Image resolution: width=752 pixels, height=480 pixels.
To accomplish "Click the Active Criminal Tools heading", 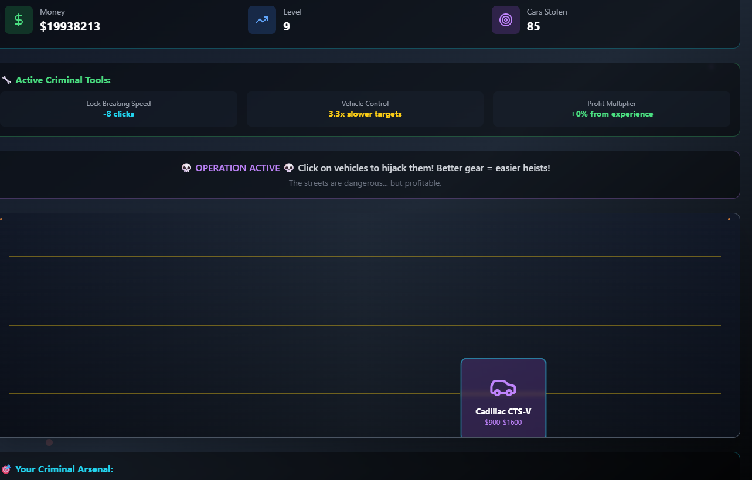I will [x=63, y=80].
